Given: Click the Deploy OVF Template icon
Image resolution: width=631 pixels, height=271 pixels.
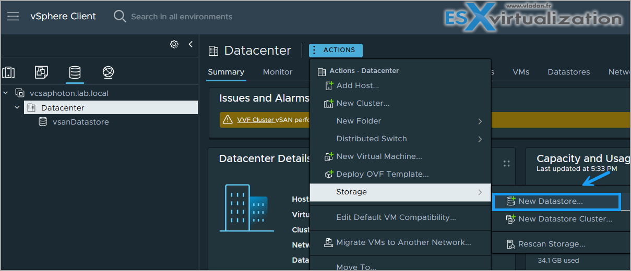Looking at the screenshot, I should [329, 174].
